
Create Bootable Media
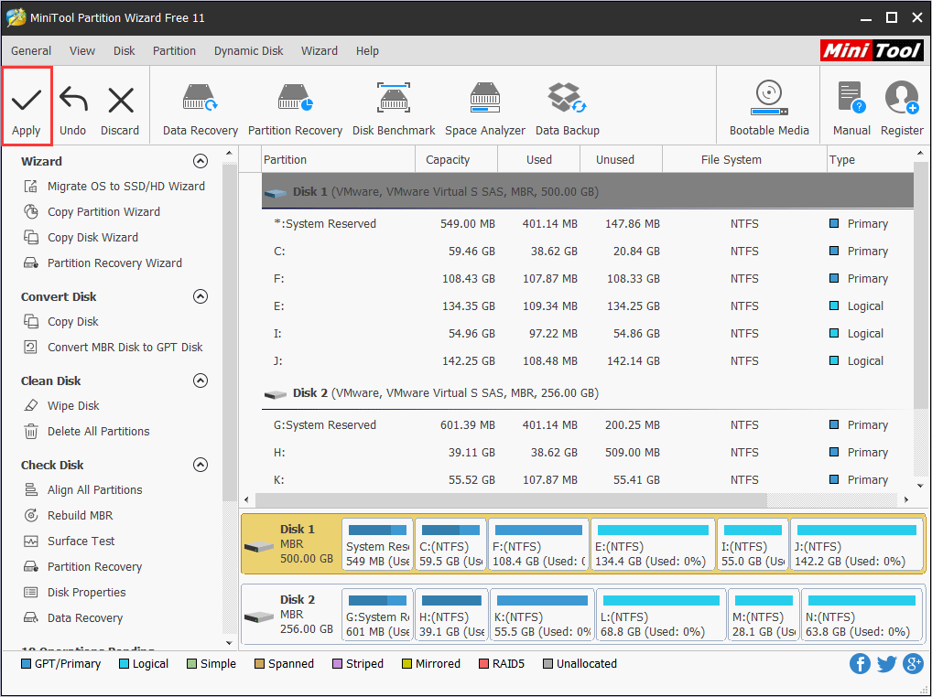[769, 109]
